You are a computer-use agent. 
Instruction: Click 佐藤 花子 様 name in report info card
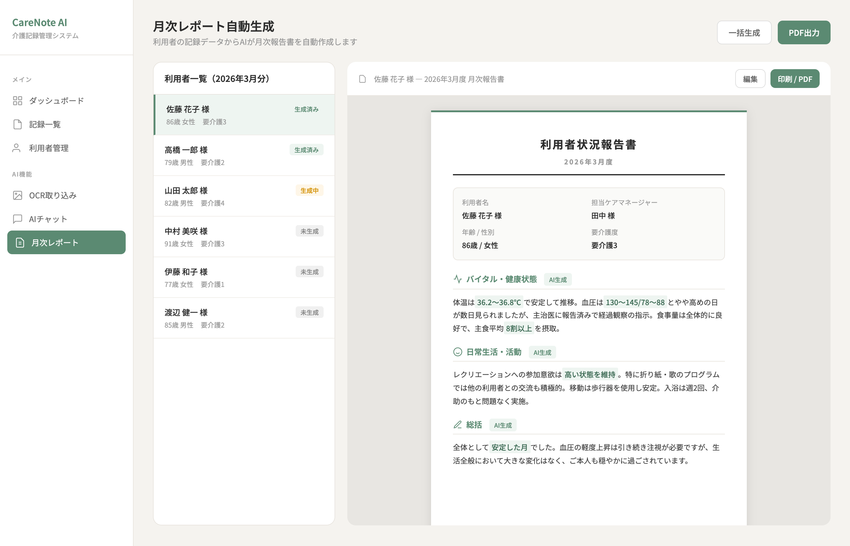[x=482, y=216]
